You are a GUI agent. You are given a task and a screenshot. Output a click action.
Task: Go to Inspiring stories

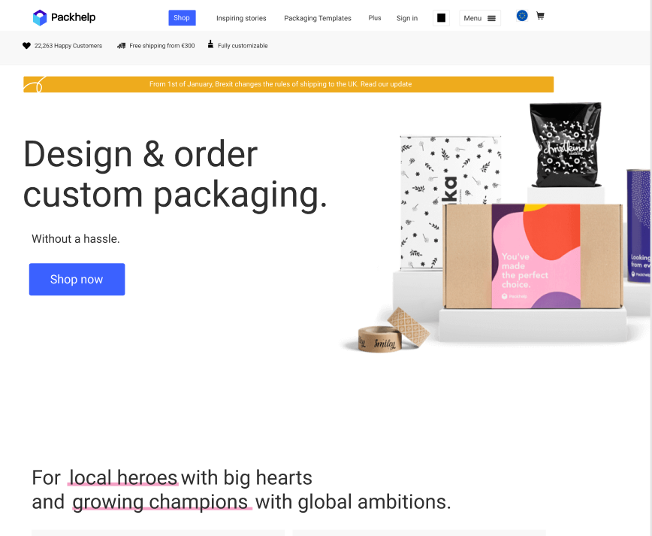tap(241, 18)
